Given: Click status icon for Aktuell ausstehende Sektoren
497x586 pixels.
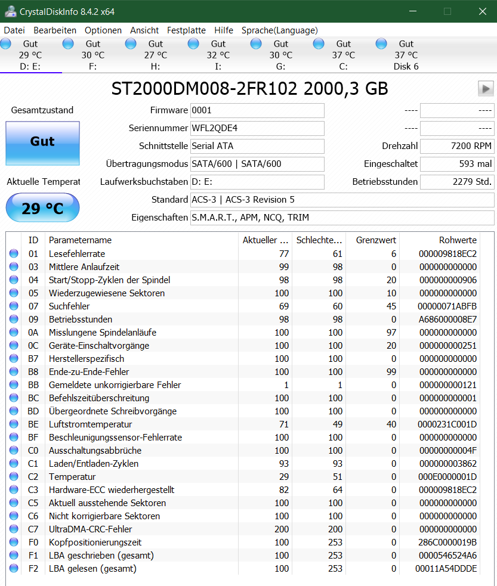Looking at the screenshot, I should (x=14, y=503).
